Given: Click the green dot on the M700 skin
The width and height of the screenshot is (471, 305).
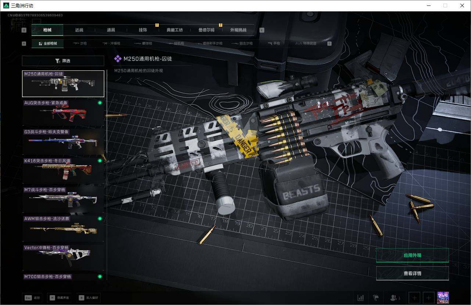Looking at the screenshot, I should pos(100,276).
